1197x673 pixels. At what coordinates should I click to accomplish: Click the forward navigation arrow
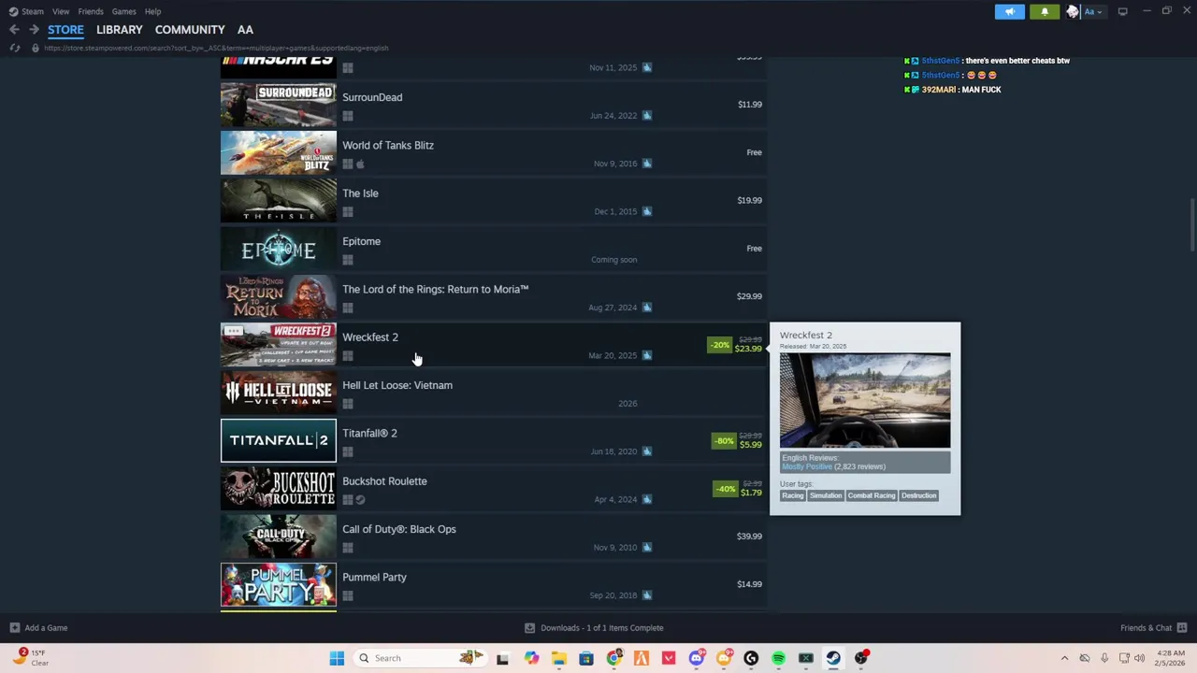pos(34,30)
